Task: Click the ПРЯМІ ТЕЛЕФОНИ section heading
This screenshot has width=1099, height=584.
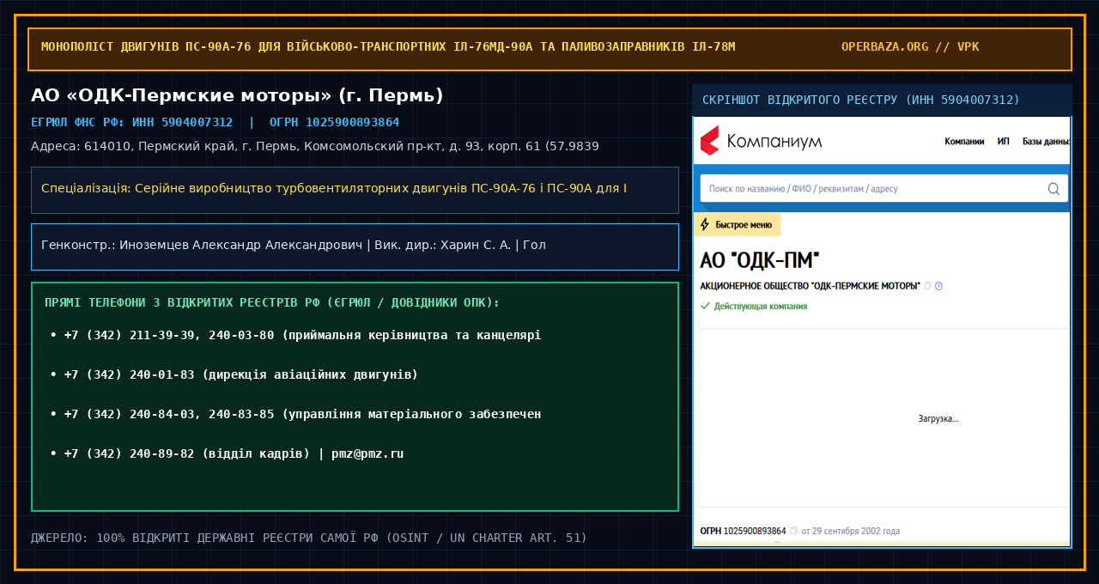Action: 272,303
